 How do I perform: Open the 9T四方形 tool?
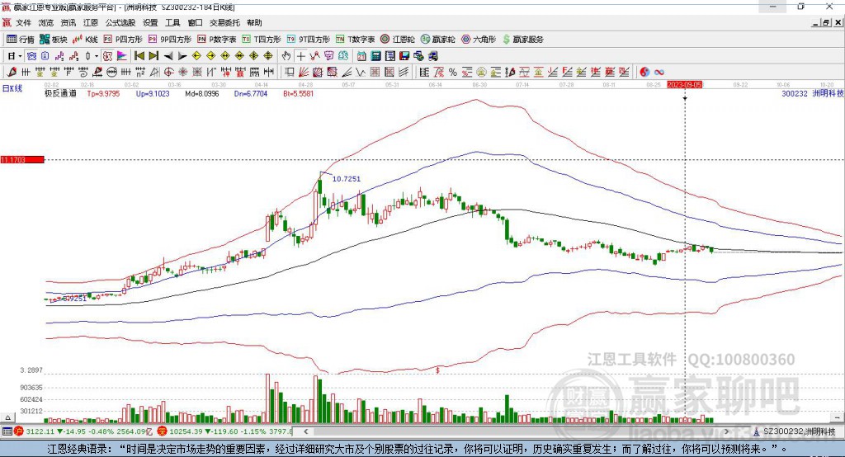pyautogui.click(x=309, y=40)
